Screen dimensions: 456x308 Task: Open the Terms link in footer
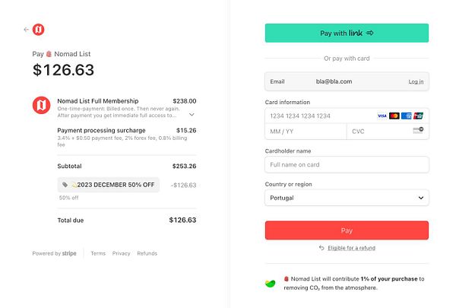pos(98,253)
